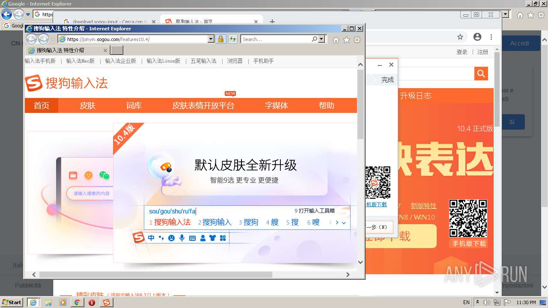Select the 皮肤 navigation tab
The height and width of the screenshot is (308, 548).
point(88,106)
